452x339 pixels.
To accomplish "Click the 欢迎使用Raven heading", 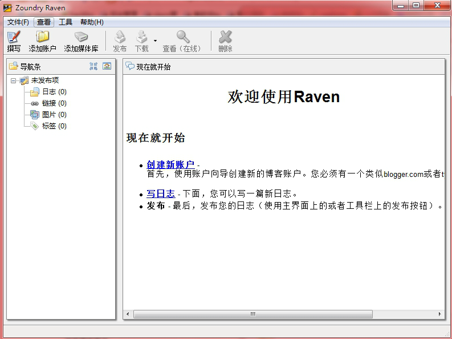I will [284, 96].
